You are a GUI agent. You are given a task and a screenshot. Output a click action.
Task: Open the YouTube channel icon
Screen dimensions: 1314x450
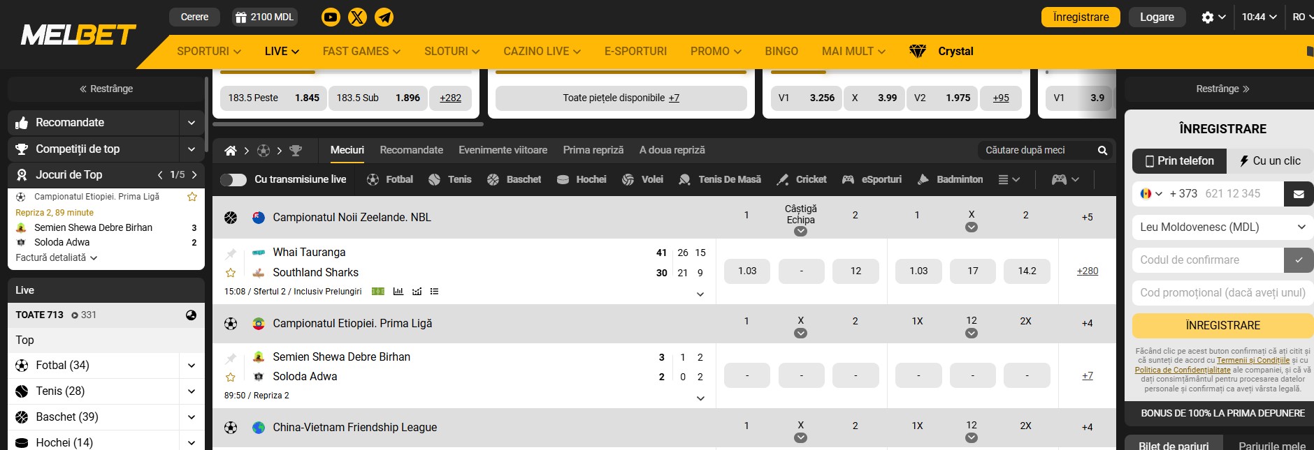click(x=331, y=17)
